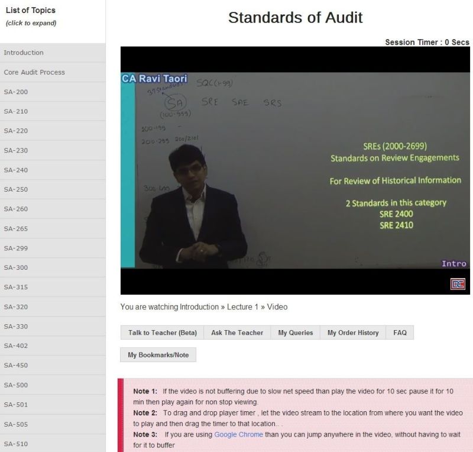Image resolution: width=473 pixels, height=452 pixels.
Task: Expand the Introduction topic
Action: click(24, 53)
